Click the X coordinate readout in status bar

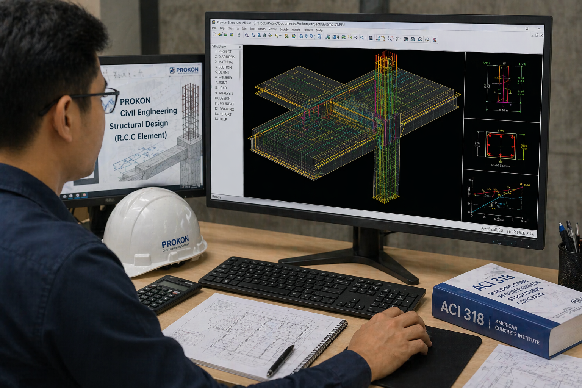[x=492, y=230]
